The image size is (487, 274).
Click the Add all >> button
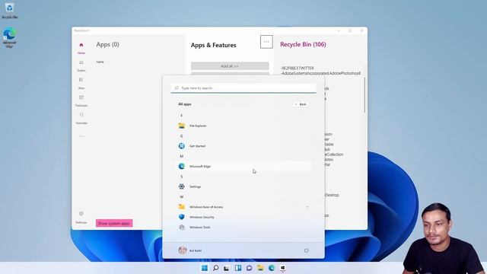pyautogui.click(x=230, y=66)
